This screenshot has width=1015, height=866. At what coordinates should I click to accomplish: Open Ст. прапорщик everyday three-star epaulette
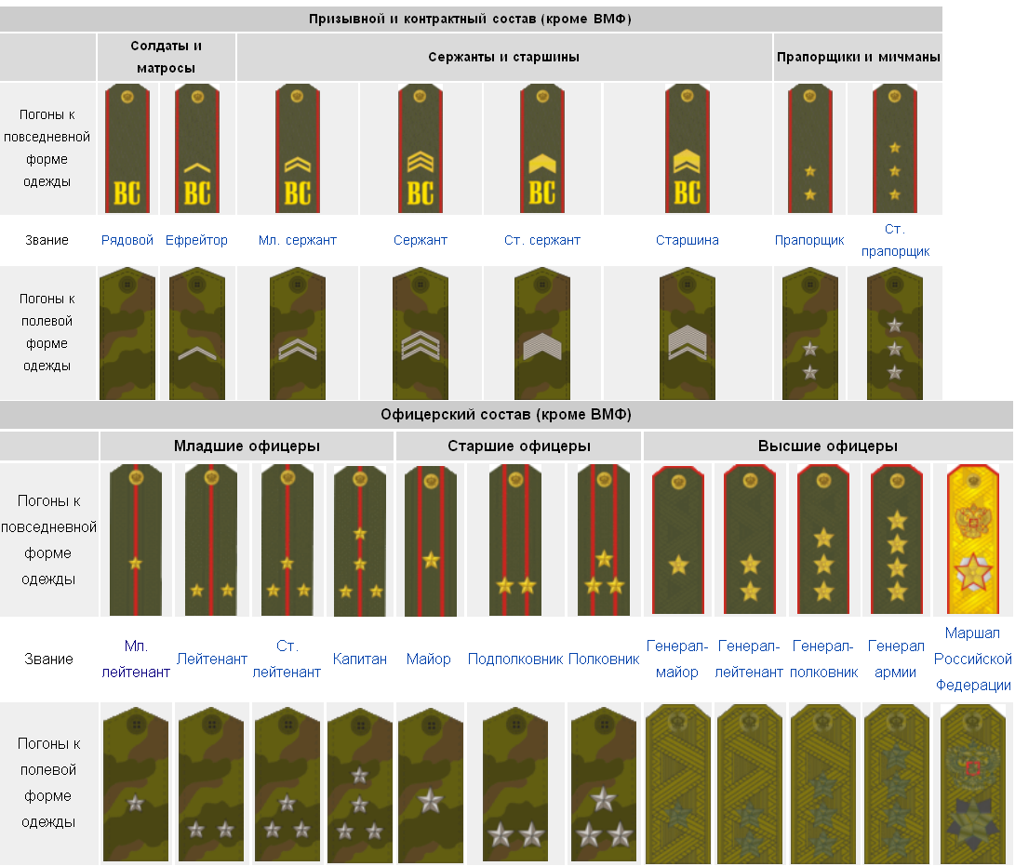(x=895, y=148)
